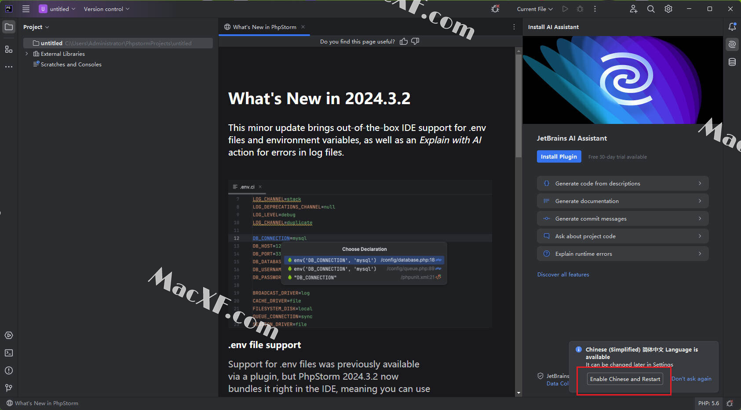This screenshot has width=741, height=410.
Task: Click the PhpStorm logo icon
Action: tap(8, 9)
